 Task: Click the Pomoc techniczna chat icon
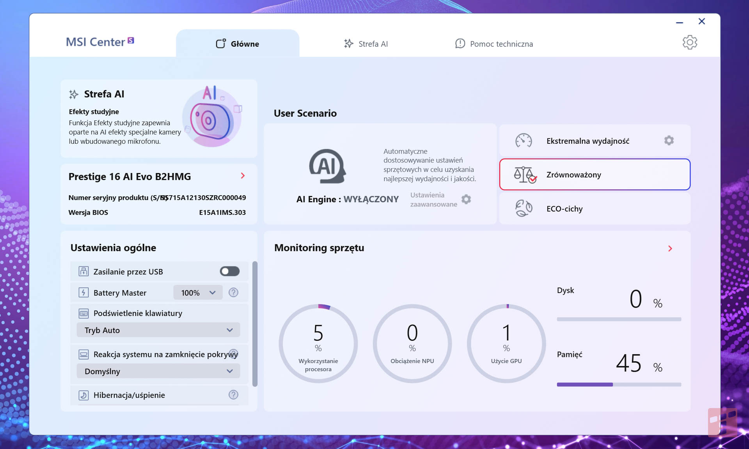tap(460, 44)
